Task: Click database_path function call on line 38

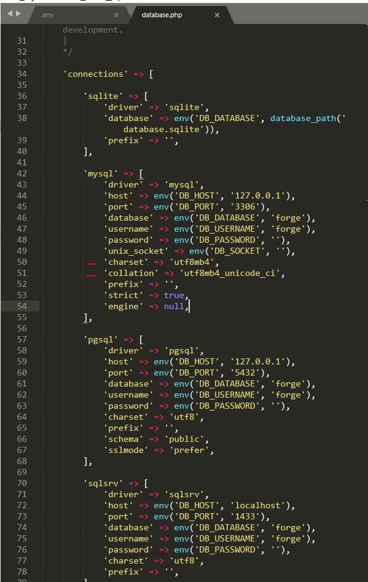Action: coord(303,118)
